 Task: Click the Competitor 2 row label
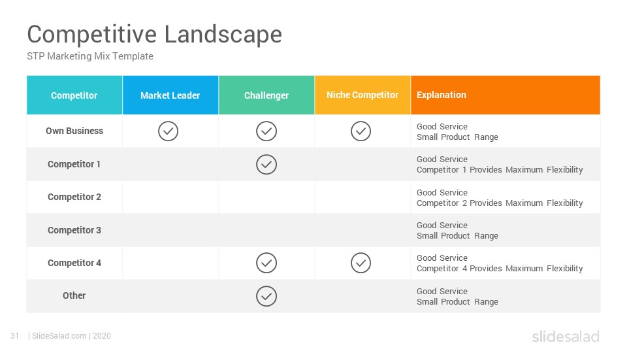point(74,197)
